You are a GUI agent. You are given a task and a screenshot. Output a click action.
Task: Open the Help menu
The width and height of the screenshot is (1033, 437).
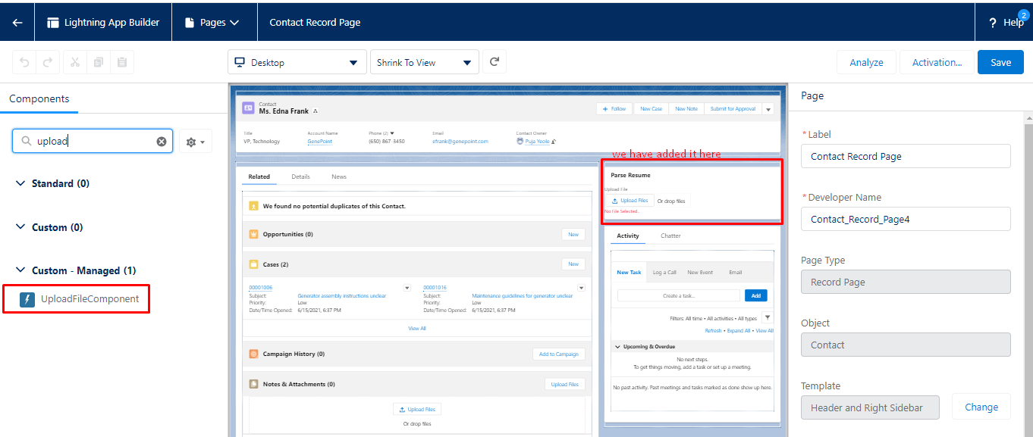(x=1006, y=23)
